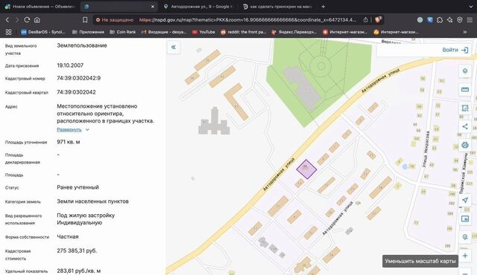477x275 pixels.
Task: Zoom in the map with plus button
Action: pyautogui.click(x=465, y=256)
